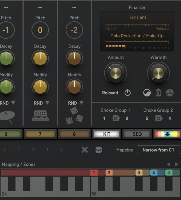Click Choke Group 1 pad number 1

(x=104, y=118)
